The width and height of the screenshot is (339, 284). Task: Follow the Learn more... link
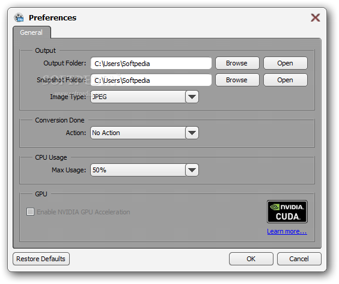click(x=287, y=231)
